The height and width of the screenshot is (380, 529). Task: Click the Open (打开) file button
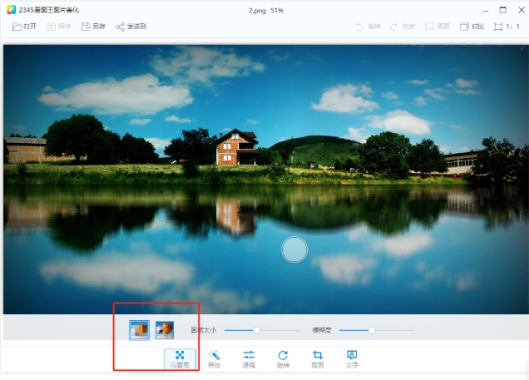coord(24,27)
